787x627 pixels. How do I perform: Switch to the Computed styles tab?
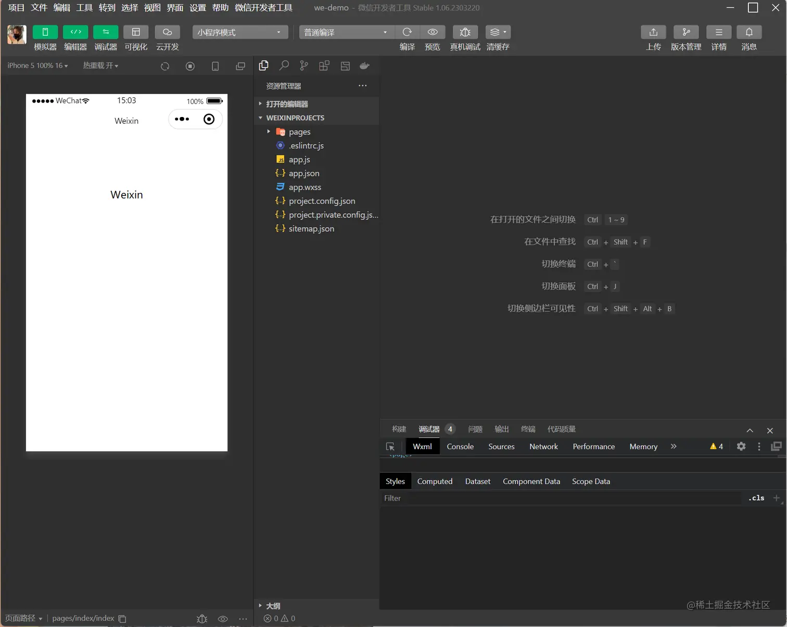pyautogui.click(x=435, y=481)
